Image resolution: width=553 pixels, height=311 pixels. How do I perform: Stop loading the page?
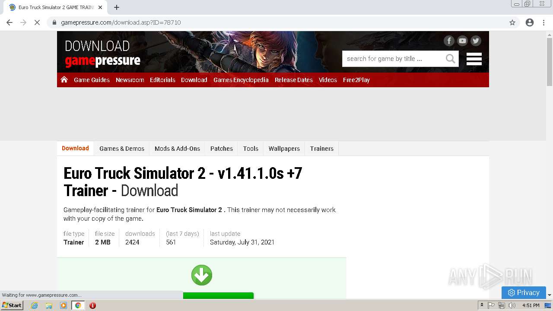click(x=37, y=22)
